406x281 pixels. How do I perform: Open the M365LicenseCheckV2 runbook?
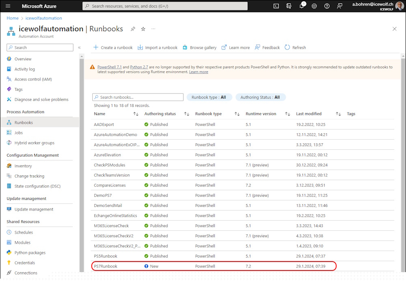tap(114, 236)
